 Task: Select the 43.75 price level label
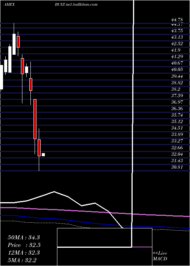(177, 31)
